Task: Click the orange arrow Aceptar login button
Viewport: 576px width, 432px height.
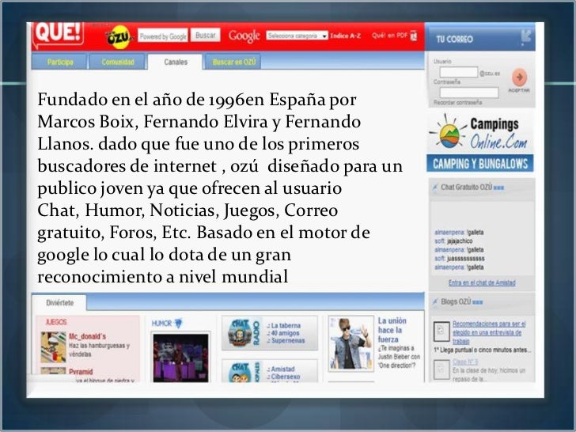Action: pyautogui.click(x=519, y=78)
